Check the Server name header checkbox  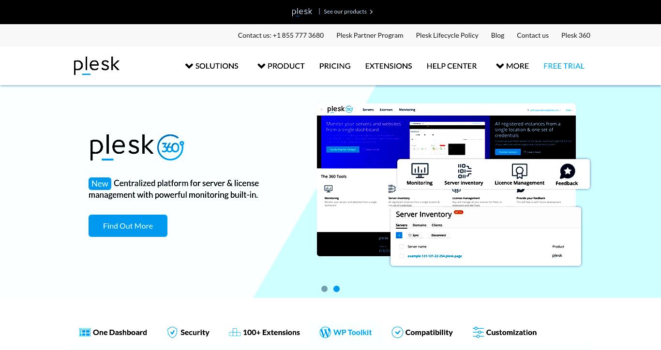402,247
